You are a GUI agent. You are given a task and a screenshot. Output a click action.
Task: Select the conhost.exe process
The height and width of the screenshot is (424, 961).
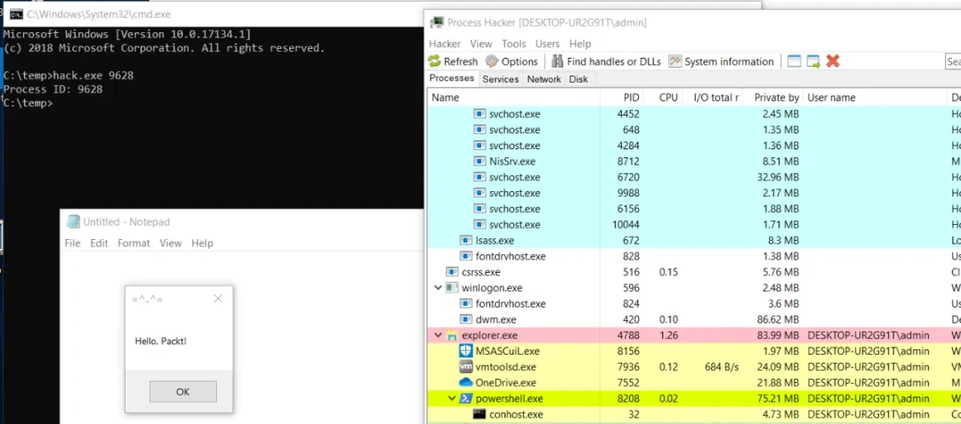coord(694,415)
